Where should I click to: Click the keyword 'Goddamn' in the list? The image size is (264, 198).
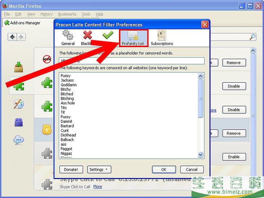click(69, 85)
